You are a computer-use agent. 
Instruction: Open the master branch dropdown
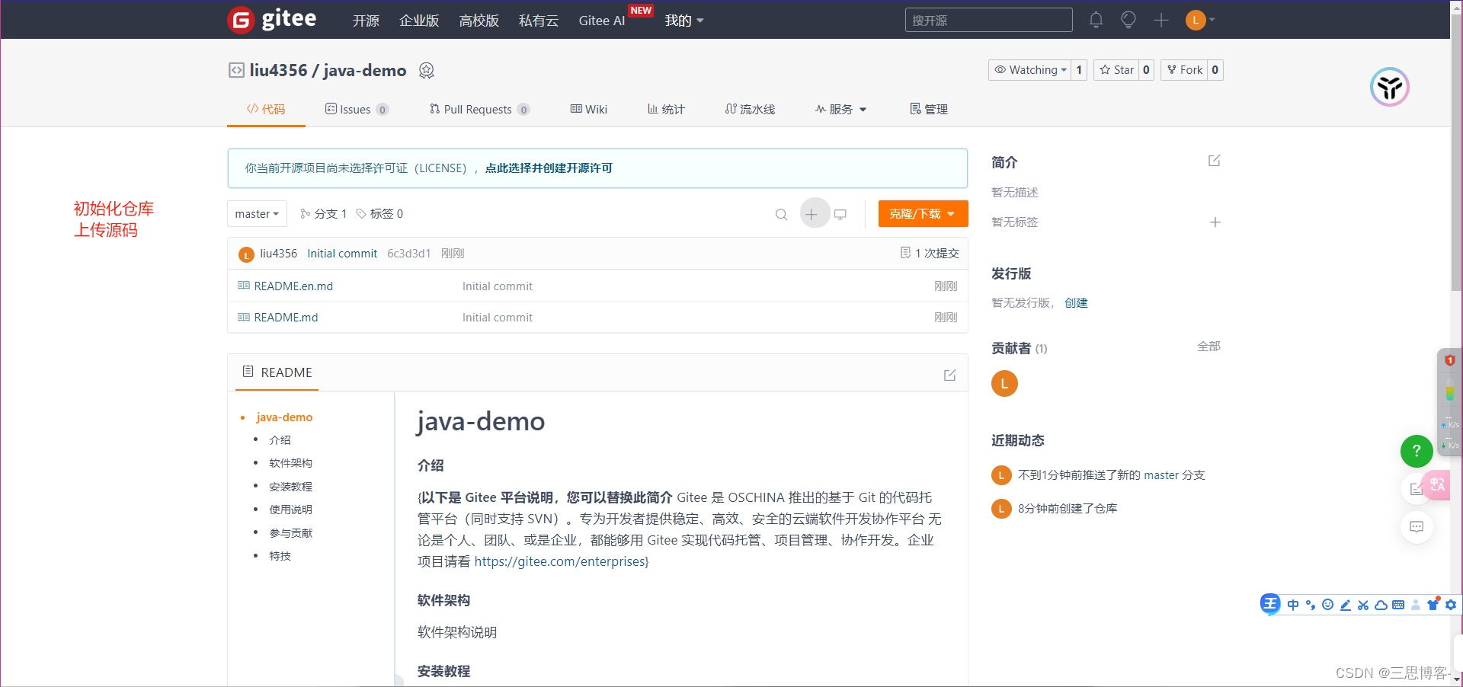coord(257,214)
